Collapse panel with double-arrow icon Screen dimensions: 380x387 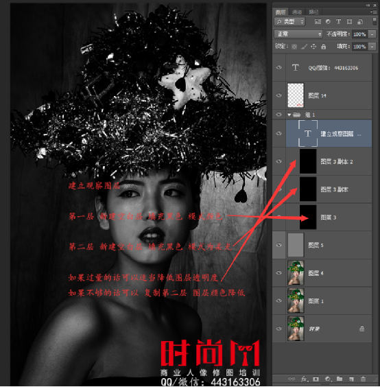(x=368, y=5)
